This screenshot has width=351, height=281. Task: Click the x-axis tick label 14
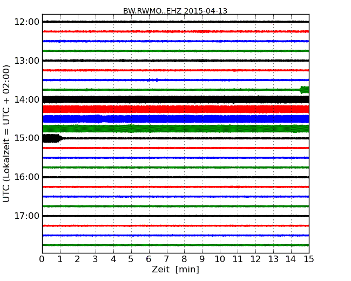point(291,259)
